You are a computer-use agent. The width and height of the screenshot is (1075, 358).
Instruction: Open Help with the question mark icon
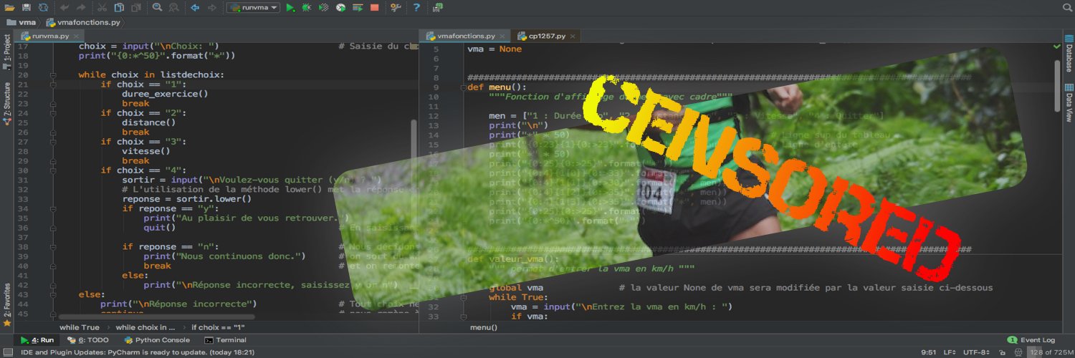tap(416, 7)
